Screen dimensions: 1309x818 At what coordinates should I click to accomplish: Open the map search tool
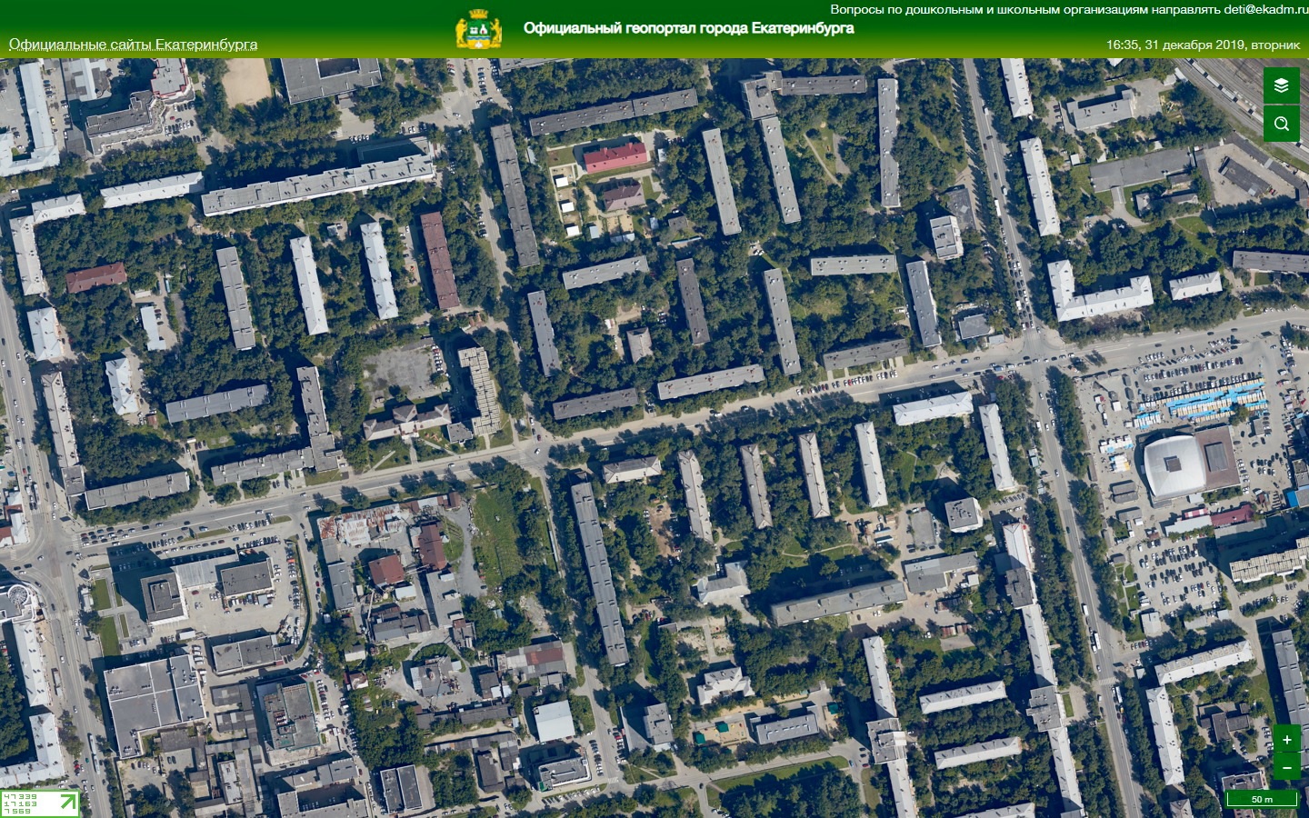(1282, 124)
